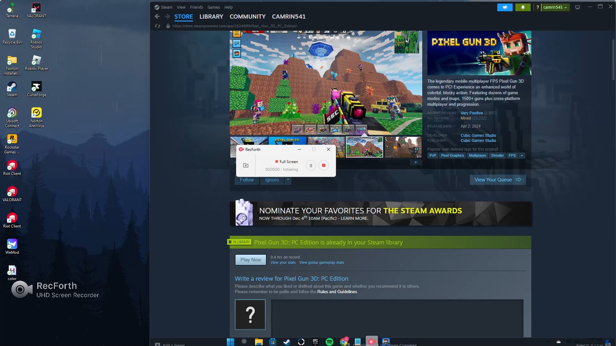Open Cubic Games Studio developer link
The height and width of the screenshot is (346, 616).
478,136
